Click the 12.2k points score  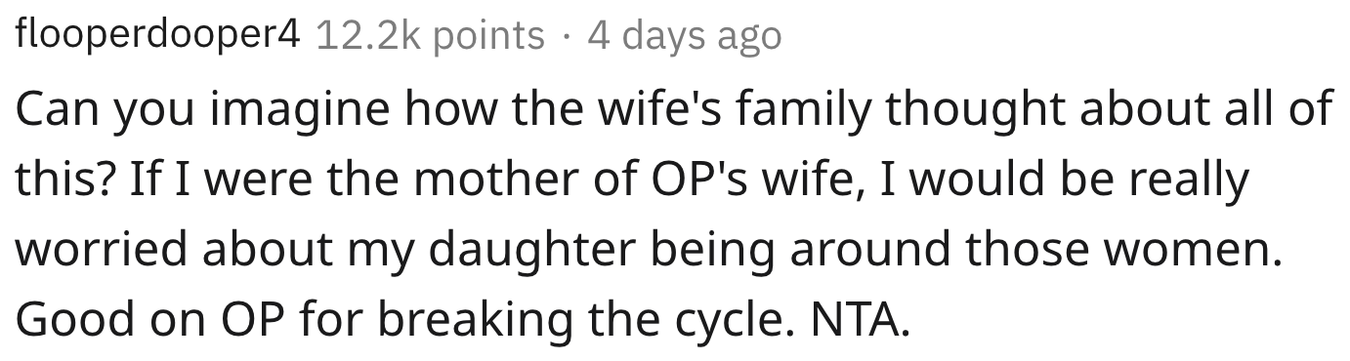431,36
